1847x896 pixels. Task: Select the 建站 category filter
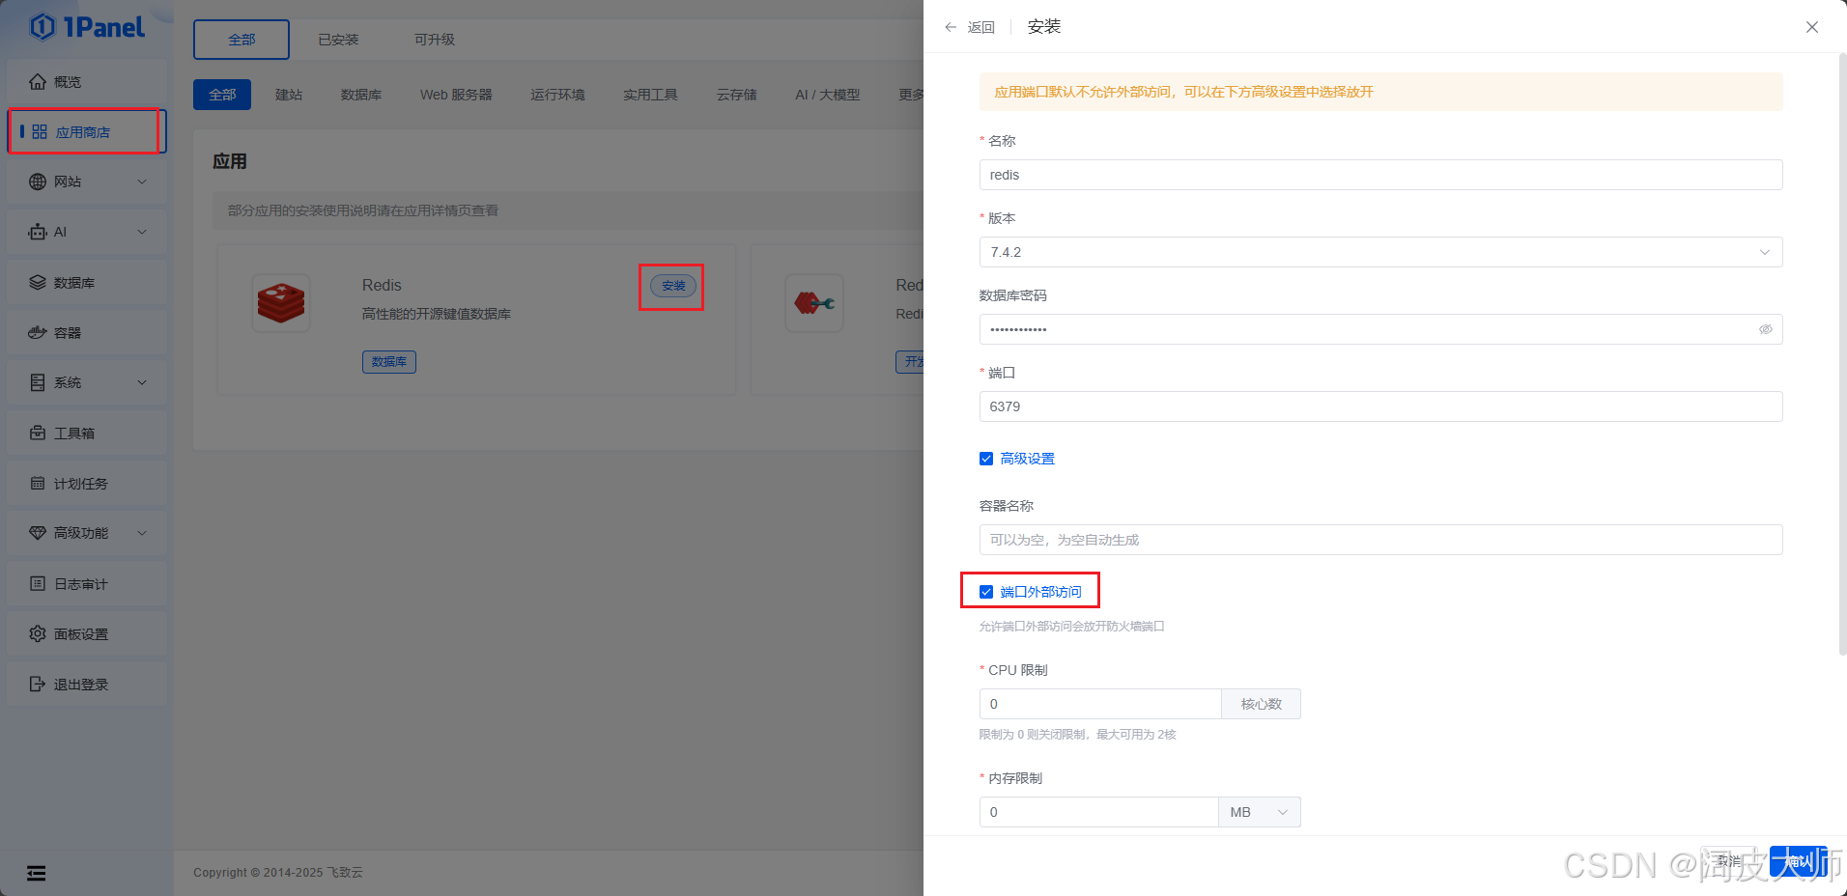(x=289, y=95)
